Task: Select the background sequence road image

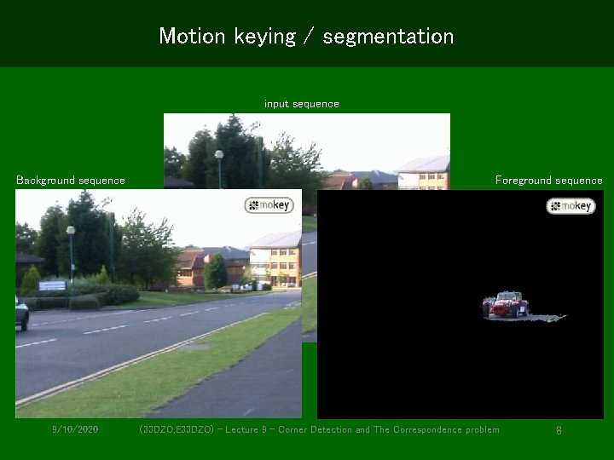Action: click(159, 303)
